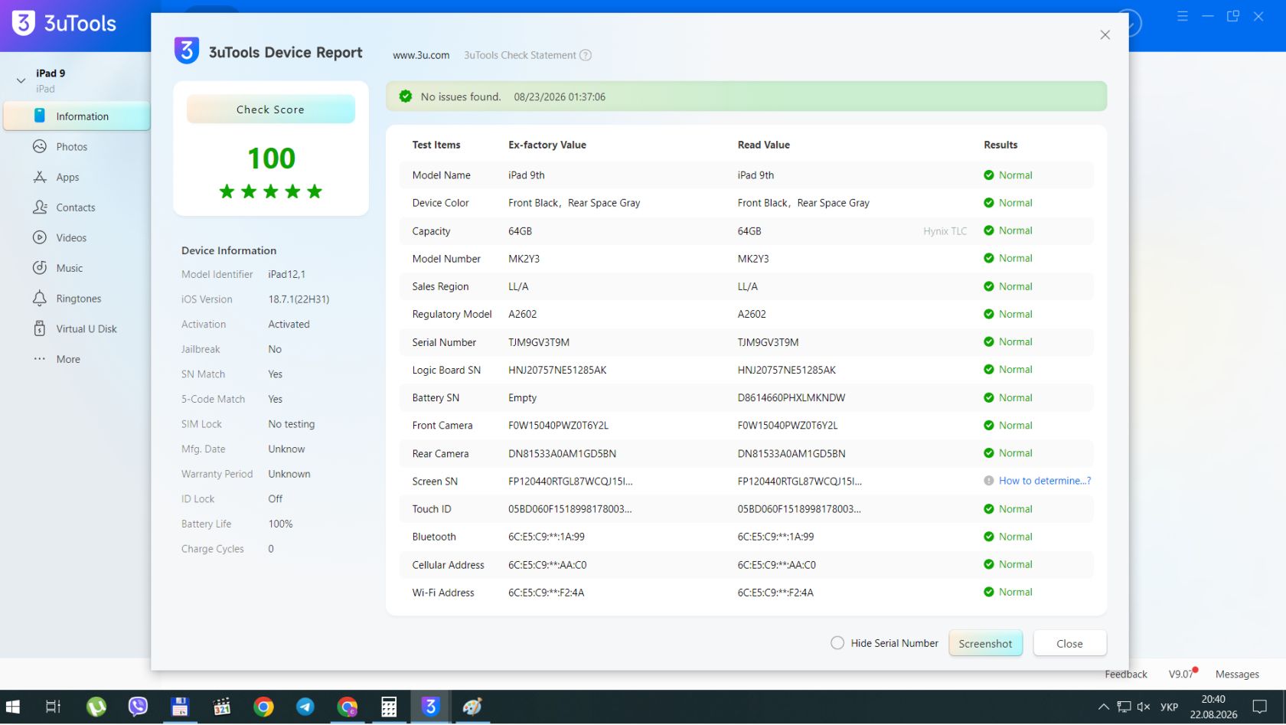Open the Windows notification center

1260,707
